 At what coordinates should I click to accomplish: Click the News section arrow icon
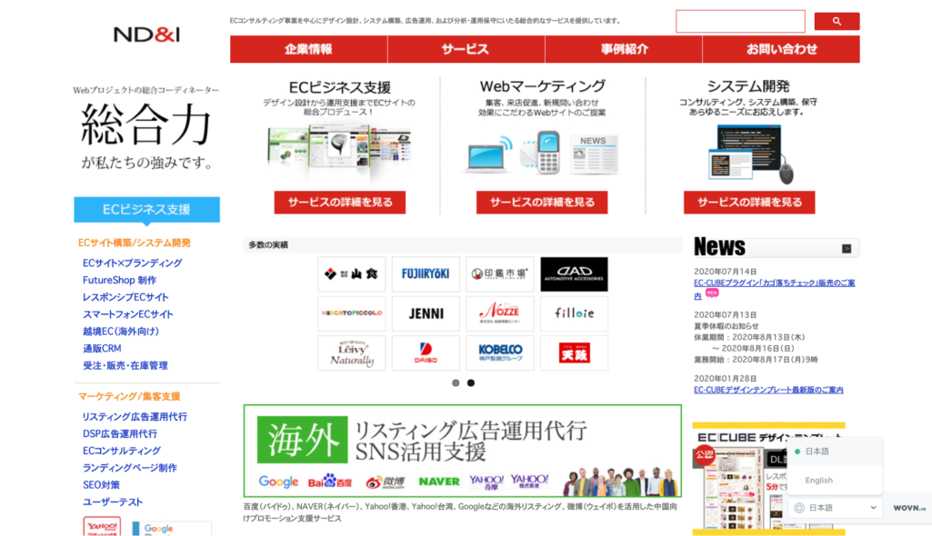pyautogui.click(x=847, y=248)
